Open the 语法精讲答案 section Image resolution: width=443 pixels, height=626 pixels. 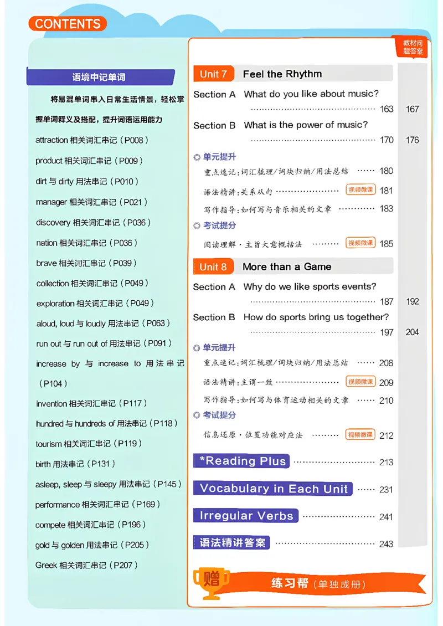[232, 542]
